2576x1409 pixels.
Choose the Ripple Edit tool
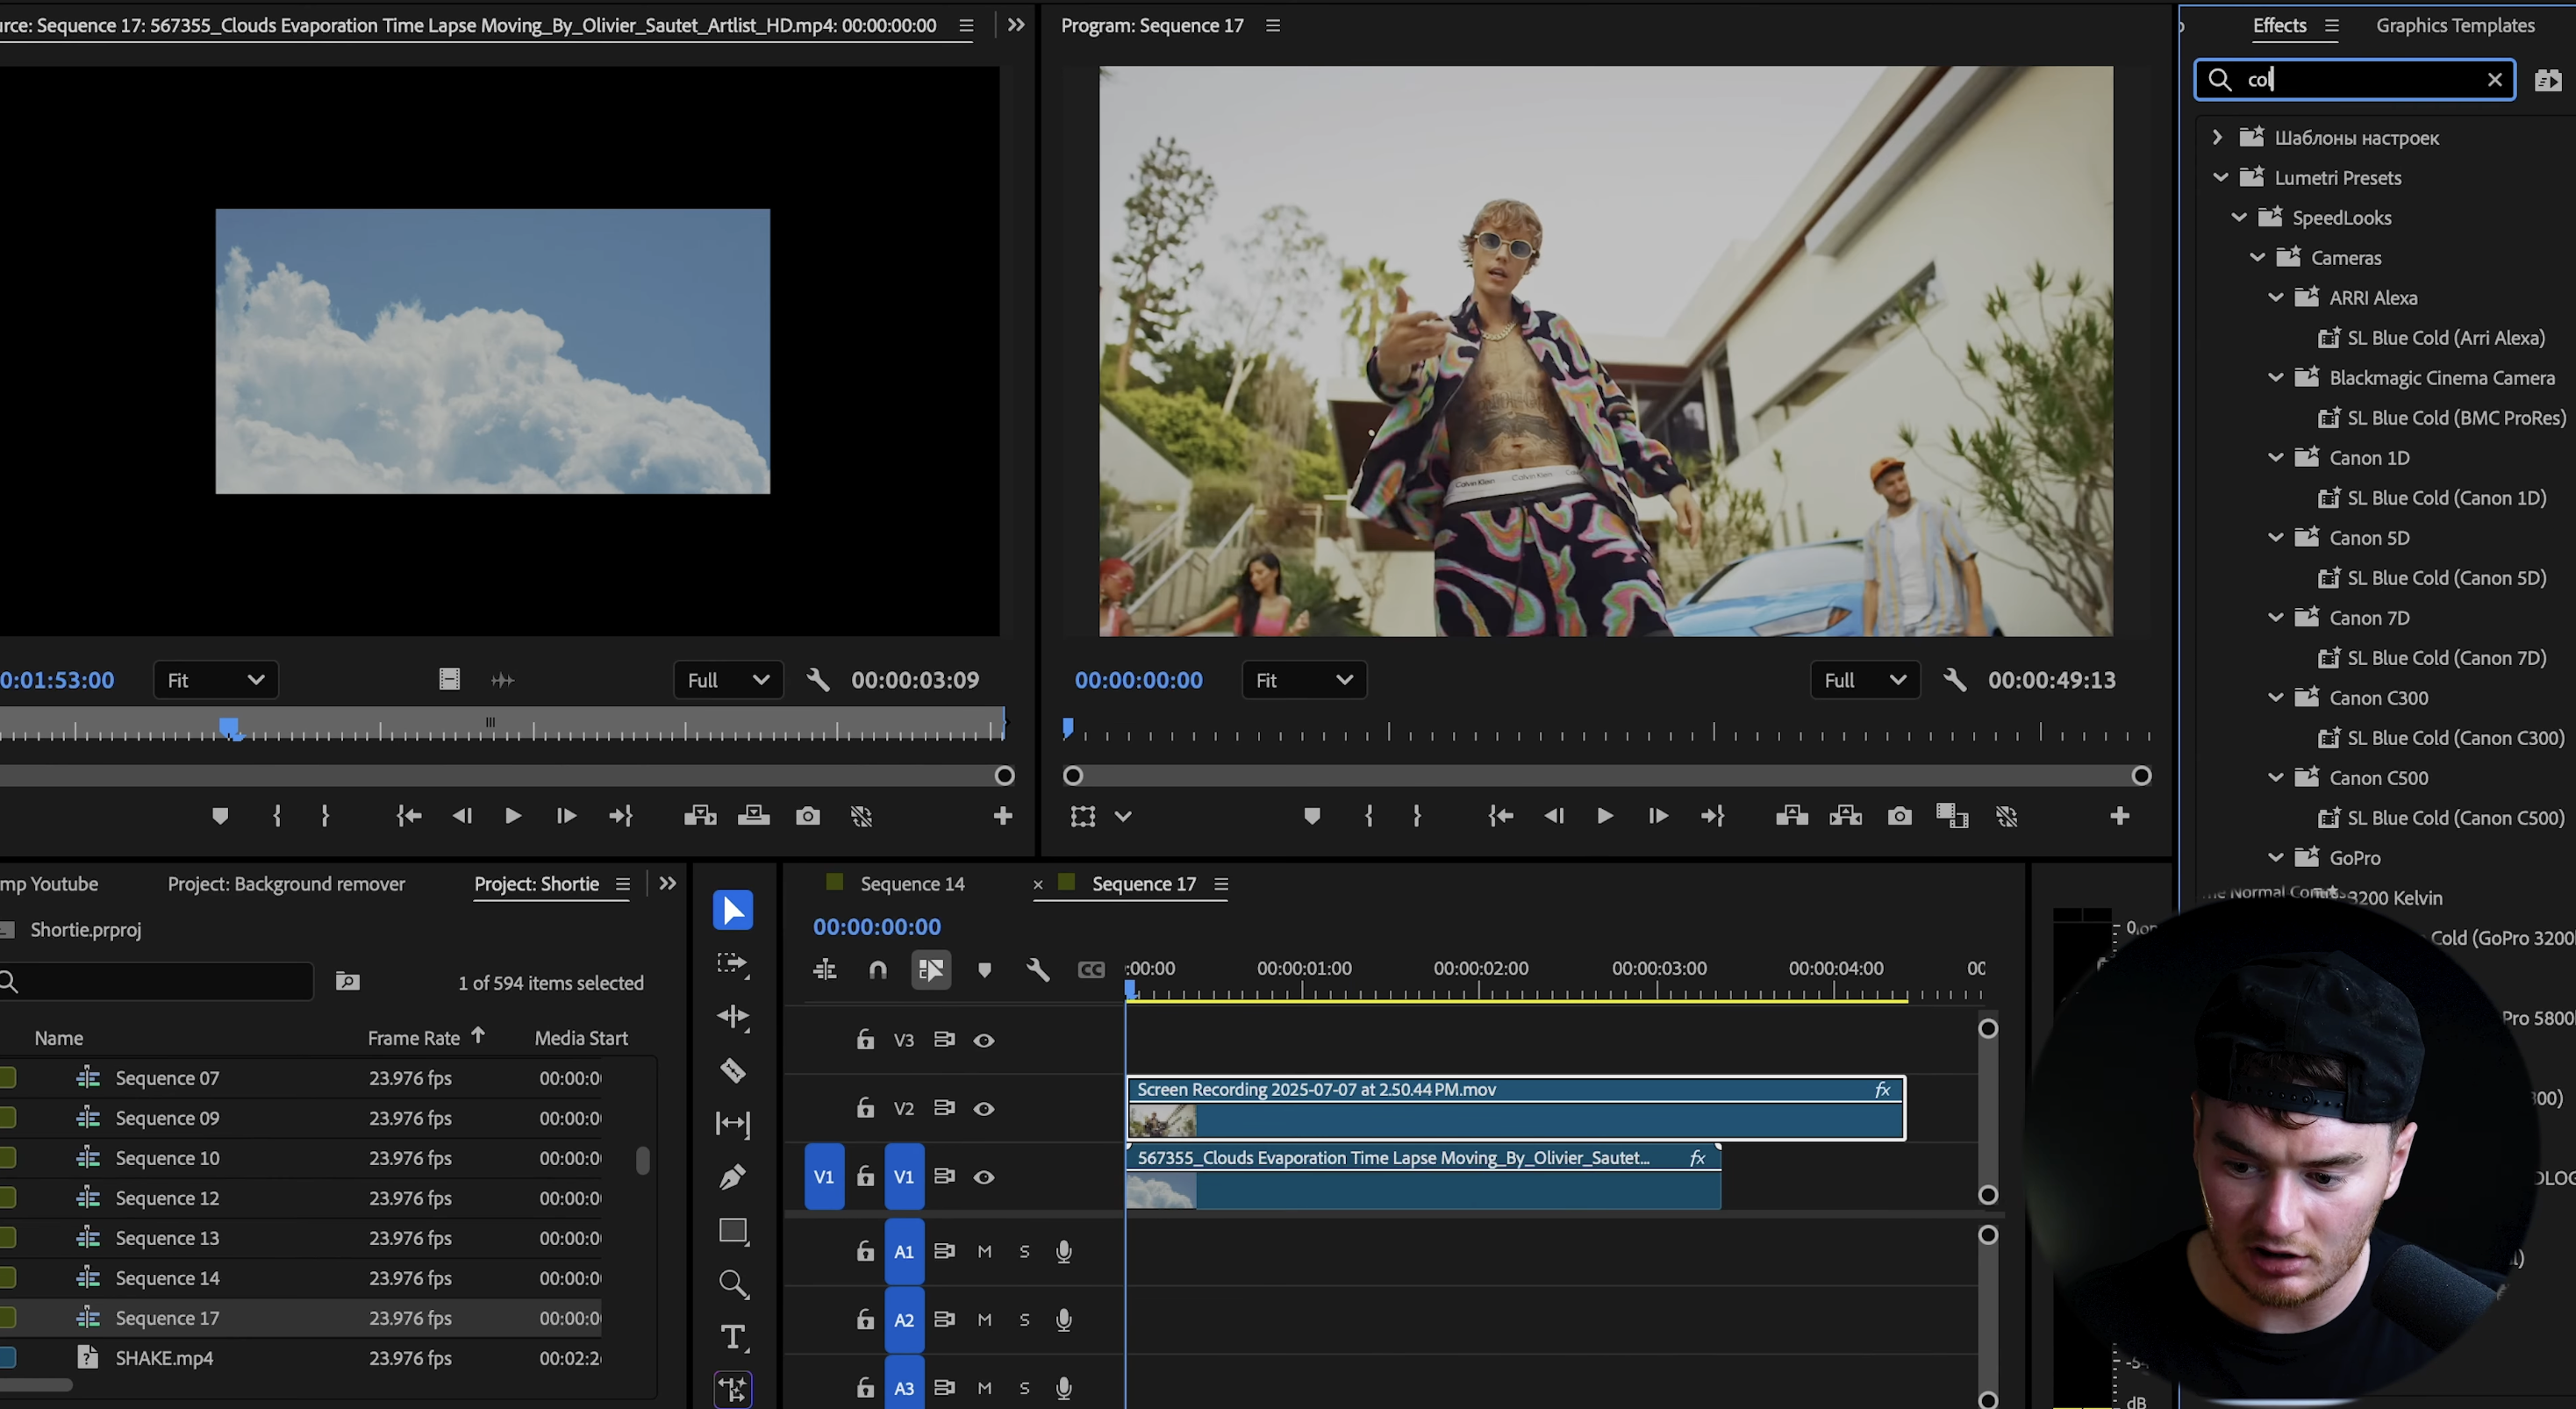tap(732, 1017)
